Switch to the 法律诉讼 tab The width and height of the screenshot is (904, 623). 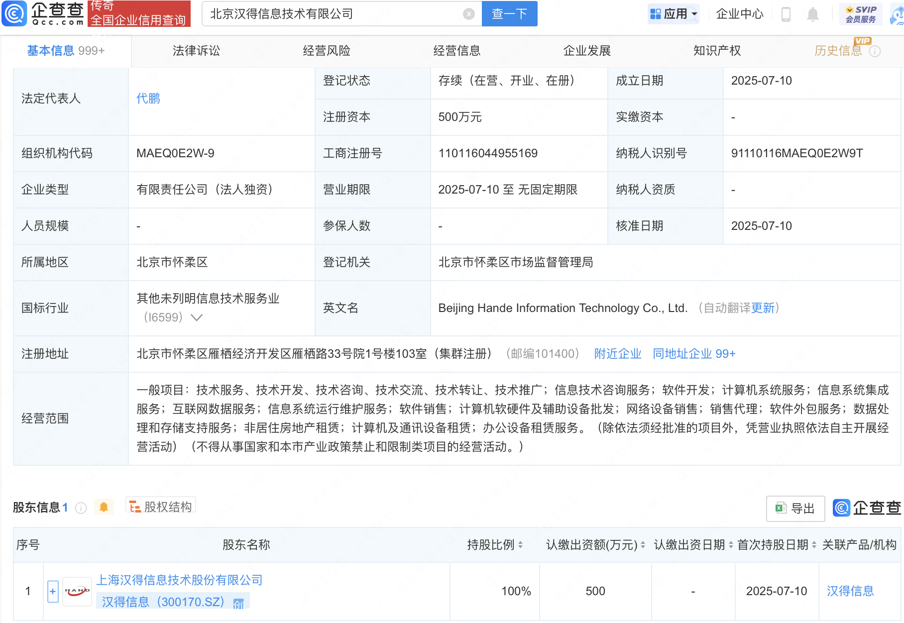196,50
